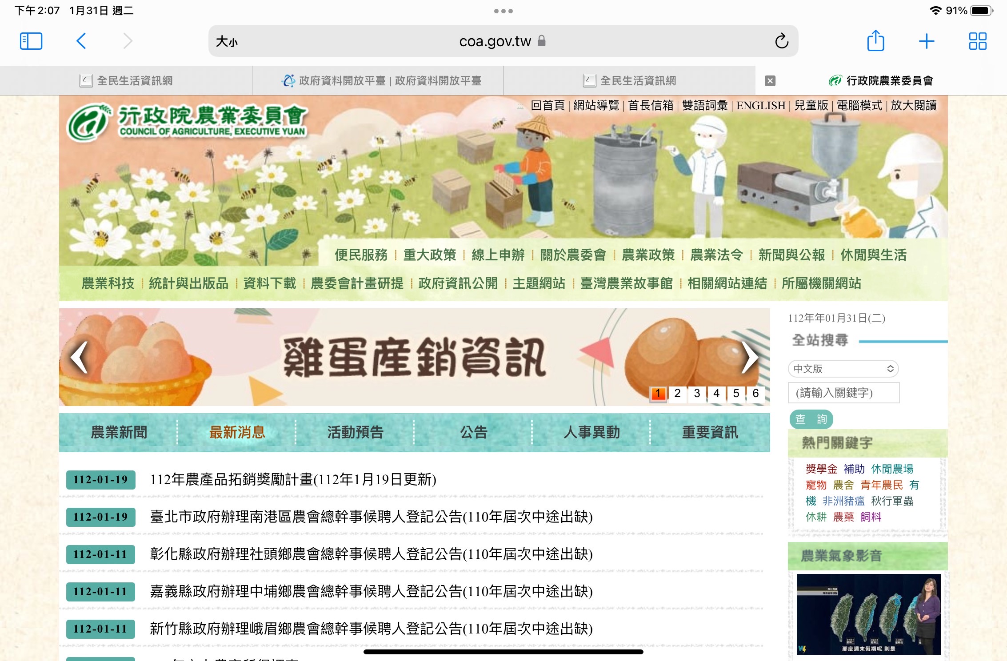This screenshot has width=1007, height=661.
Task: Go back with the back arrow
Action: click(x=81, y=41)
